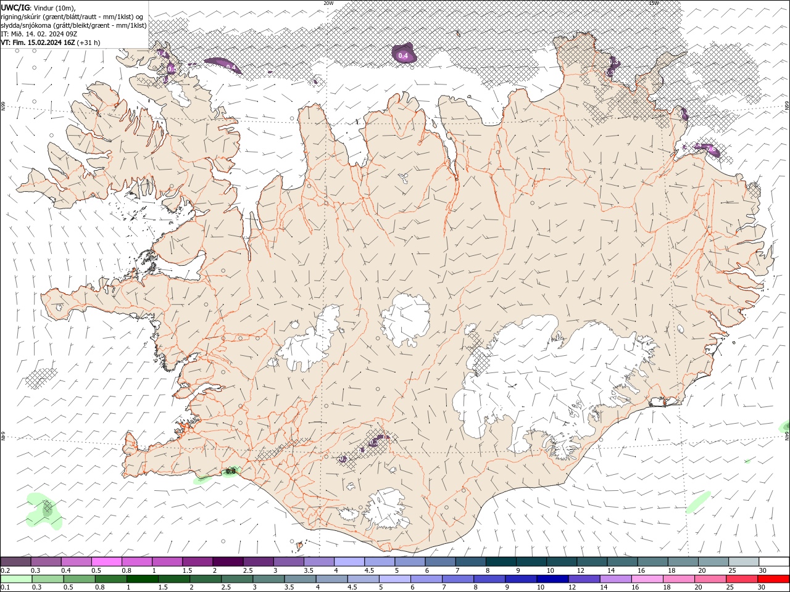
Task: Click the Mýrdalsjökull glacier near south coast
Action: point(386,509)
